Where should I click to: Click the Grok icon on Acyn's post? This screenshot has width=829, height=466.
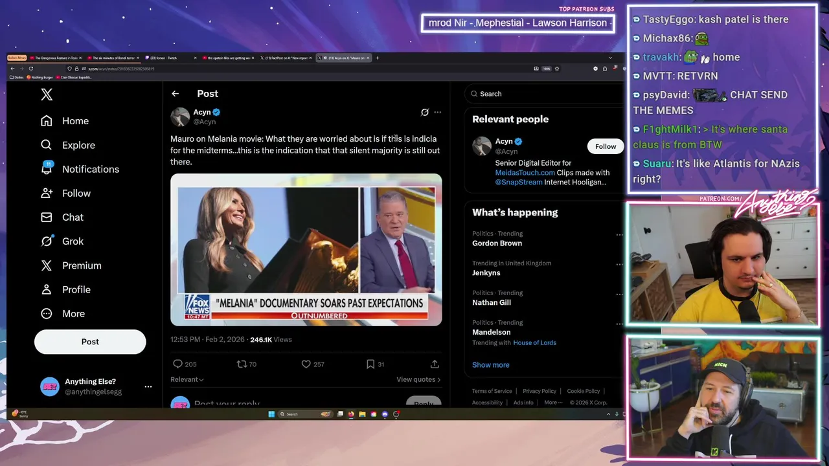(x=425, y=112)
